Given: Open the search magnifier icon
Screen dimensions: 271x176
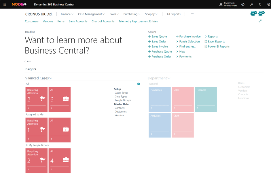Looking at the screenshot, I should tap(251, 4).
